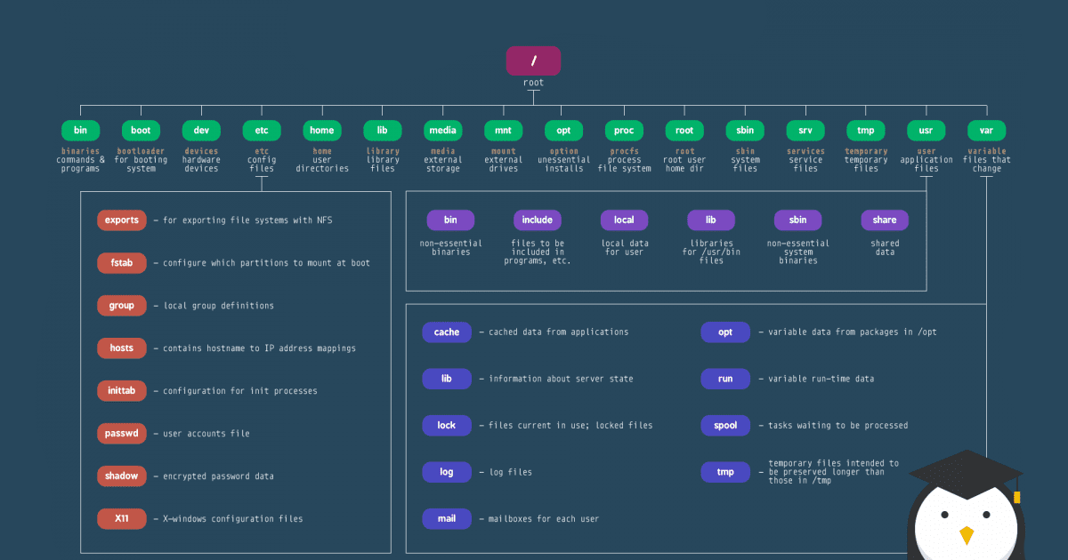Select the blue "opt" pill under var
The width and height of the screenshot is (1068, 560).
[725, 332]
